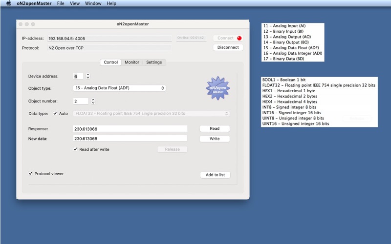The width and height of the screenshot is (391, 244).
Task: Open the Apple menu
Action: point(9,3)
